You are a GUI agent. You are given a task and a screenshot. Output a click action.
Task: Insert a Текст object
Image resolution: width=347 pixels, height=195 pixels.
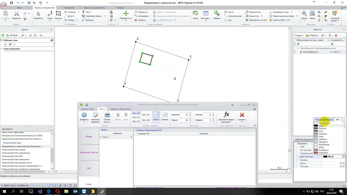pyautogui.click(x=86, y=12)
